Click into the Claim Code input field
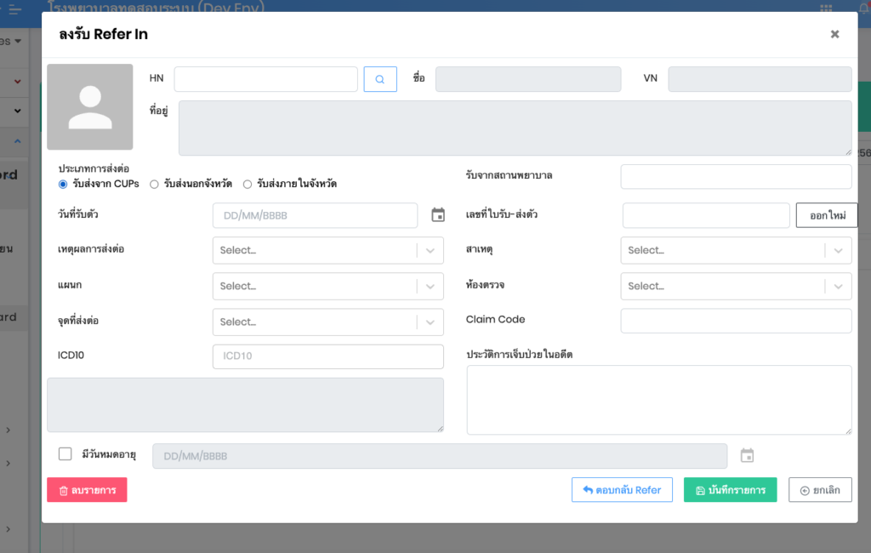 (736, 321)
